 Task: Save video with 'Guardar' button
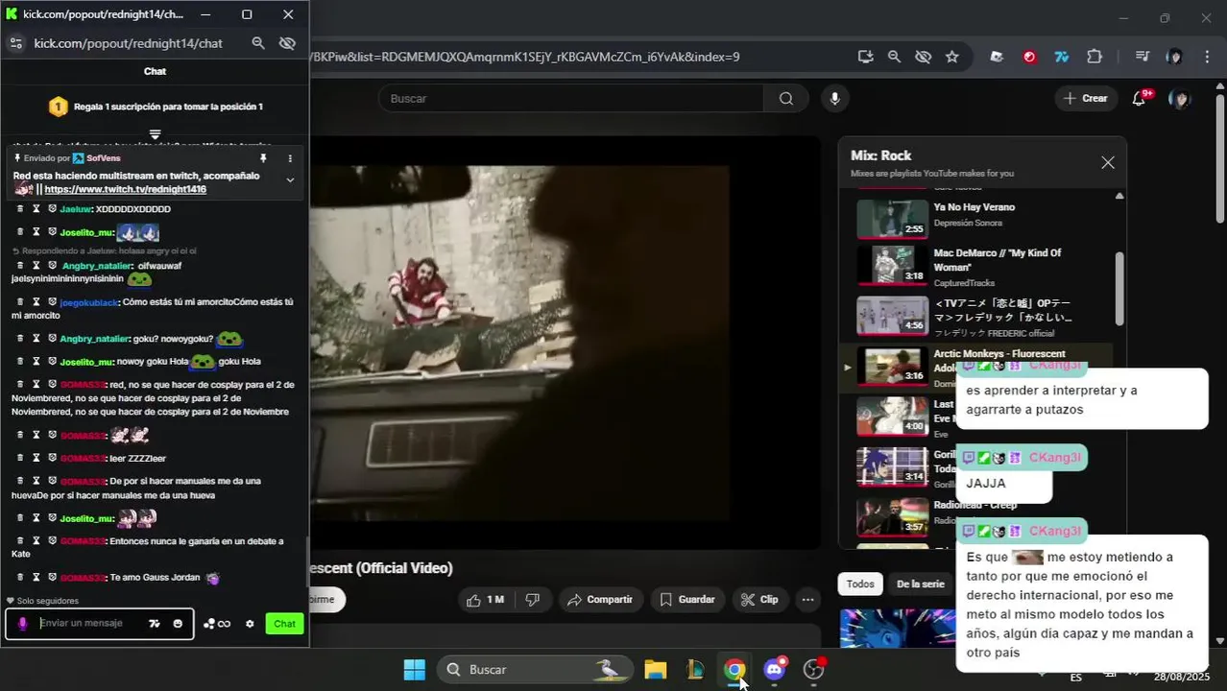pos(687,600)
